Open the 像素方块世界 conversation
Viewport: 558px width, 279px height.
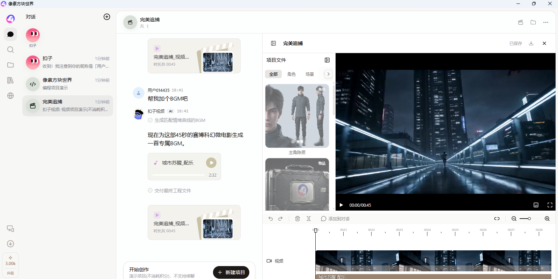pyautogui.click(x=68, y=84)
